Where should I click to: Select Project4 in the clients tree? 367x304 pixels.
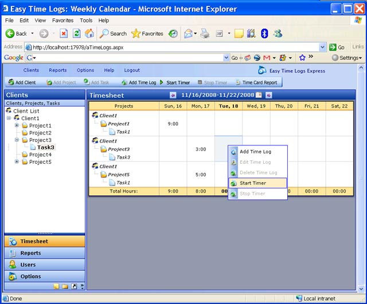pyautogui.click(x=40, y=155)
